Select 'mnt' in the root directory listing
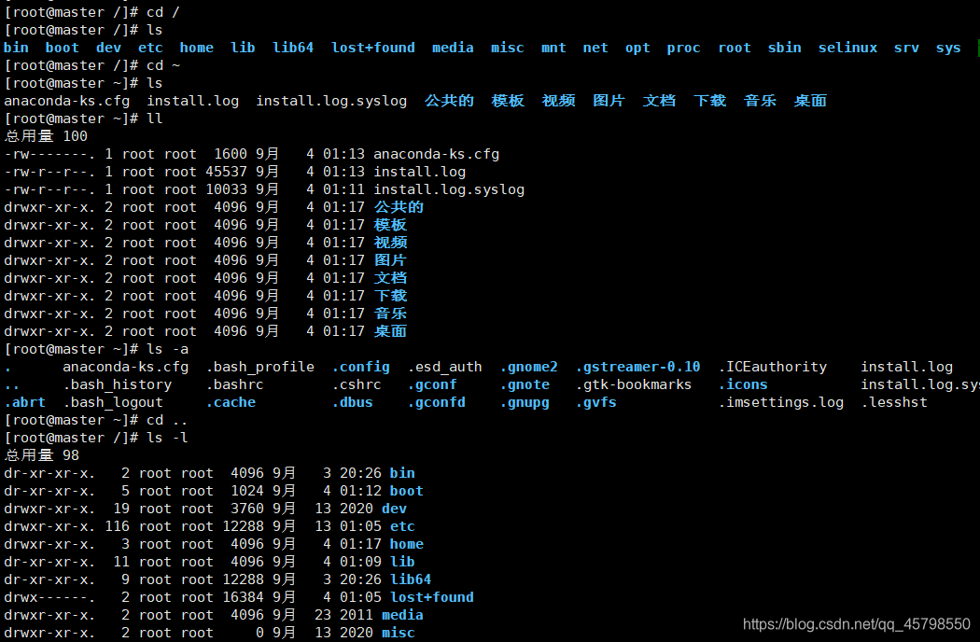This screenshot has height=642, width=980. [x=553, y=48]
